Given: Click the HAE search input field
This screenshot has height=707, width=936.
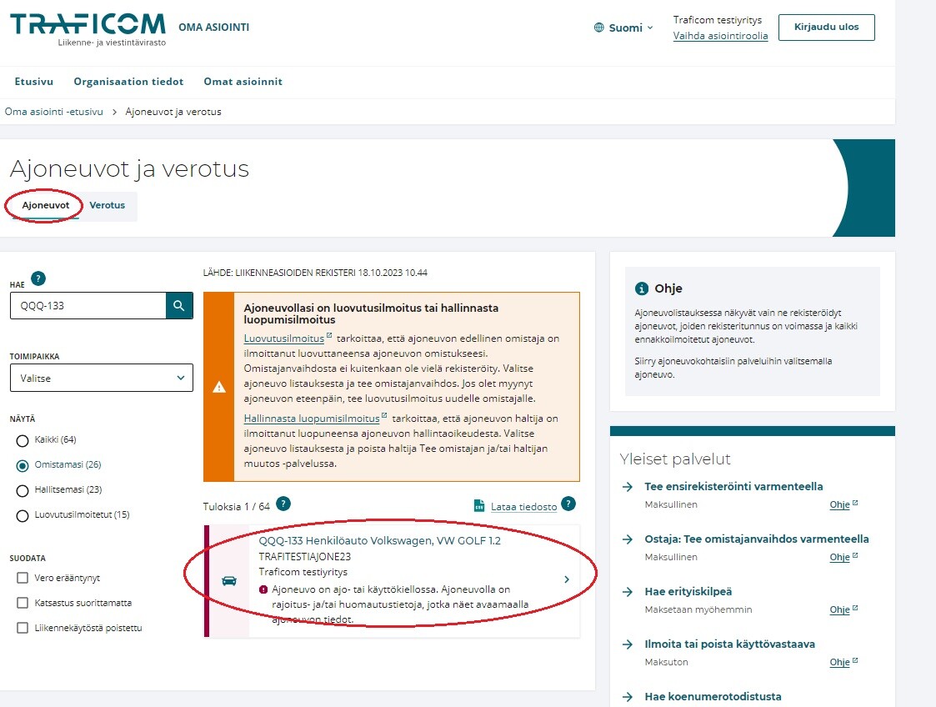Looking at the screenshot, I should pos(88,306).
